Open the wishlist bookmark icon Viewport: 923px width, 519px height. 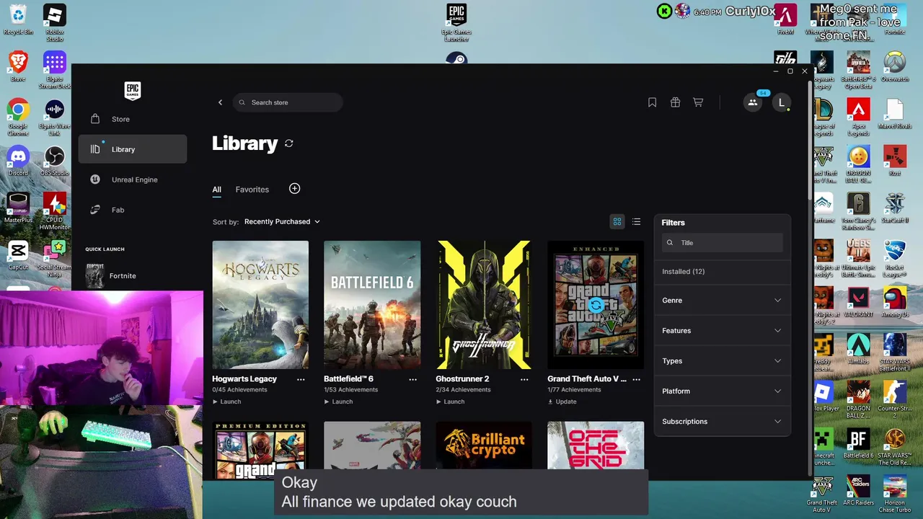tap(652, 102)
